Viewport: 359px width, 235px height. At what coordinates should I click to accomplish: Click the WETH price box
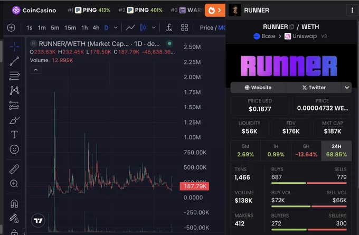pos(322,106)
